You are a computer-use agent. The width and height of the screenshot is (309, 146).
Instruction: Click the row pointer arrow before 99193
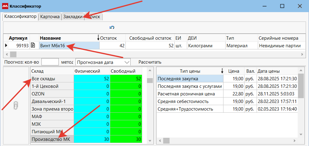coord(5,46)
